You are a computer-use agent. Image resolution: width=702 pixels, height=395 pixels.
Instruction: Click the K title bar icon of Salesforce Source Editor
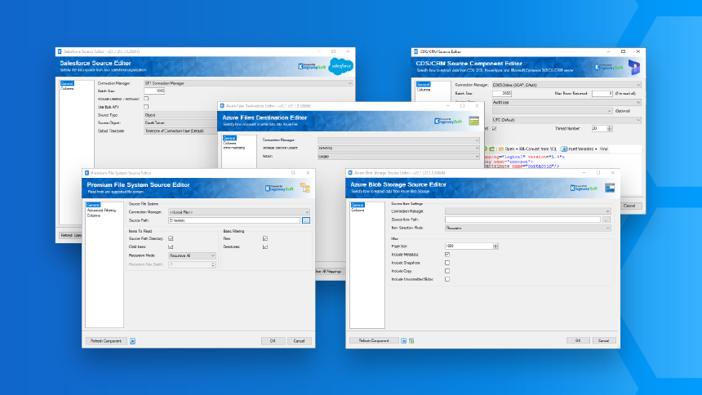coord(60,51)
